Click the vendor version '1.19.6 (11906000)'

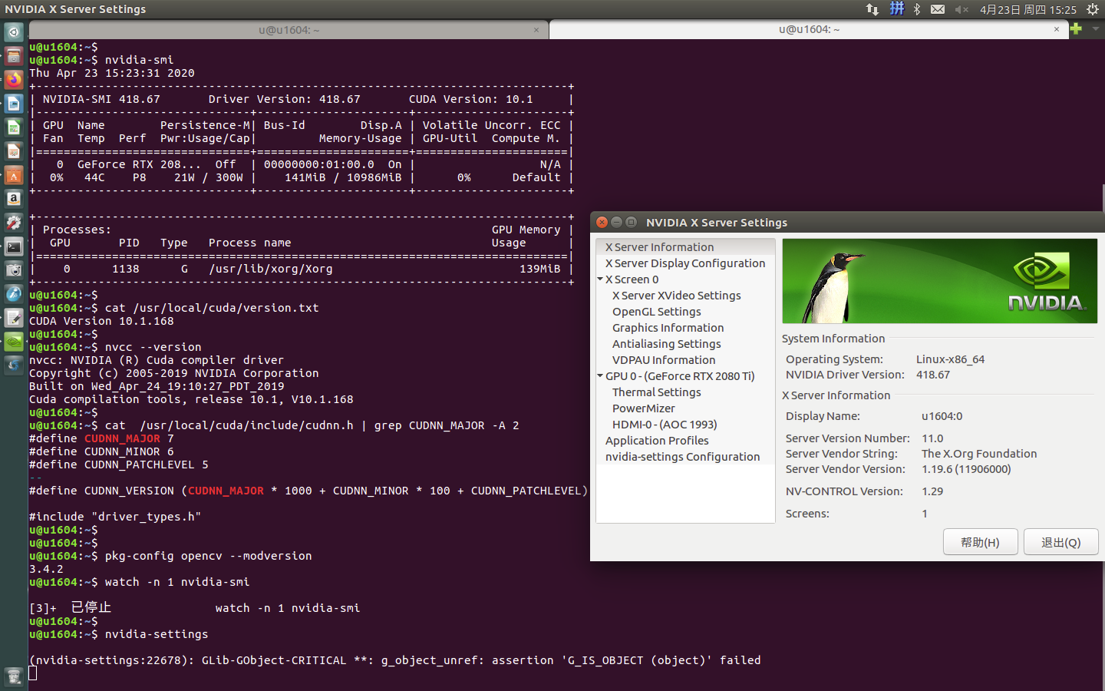click(966, 469)
